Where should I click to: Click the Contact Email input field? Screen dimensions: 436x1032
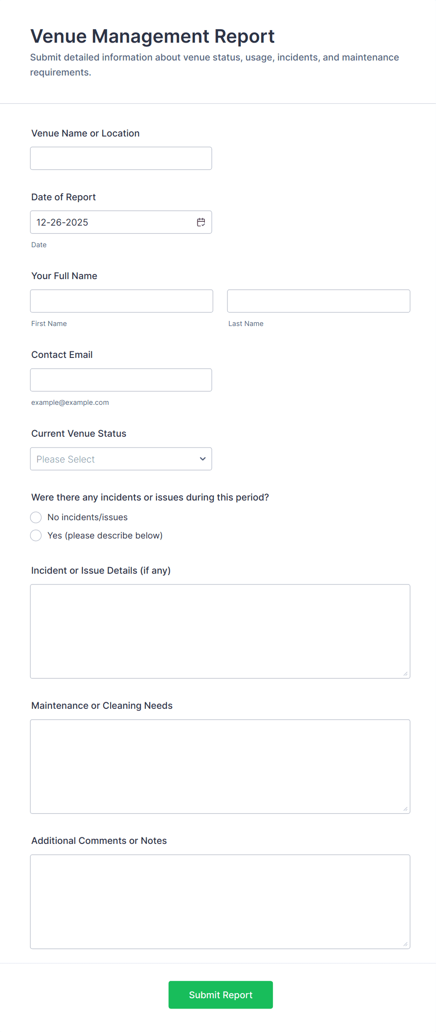[x=121, y=380]
